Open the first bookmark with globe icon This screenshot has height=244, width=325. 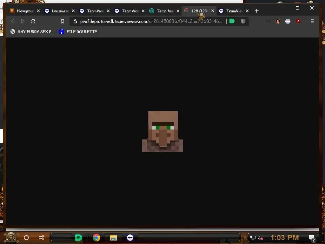coord(32,31)
